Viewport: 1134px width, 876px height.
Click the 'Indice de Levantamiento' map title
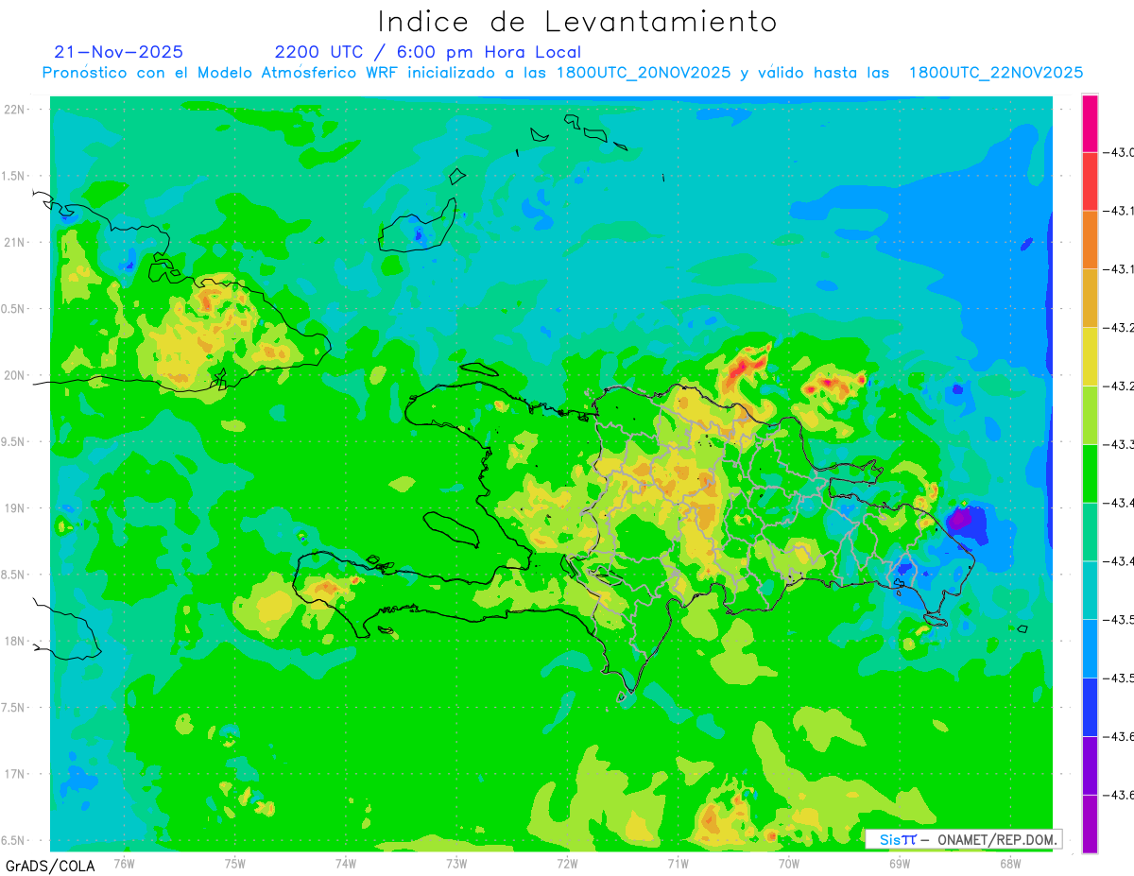click(x=577, y=21)
